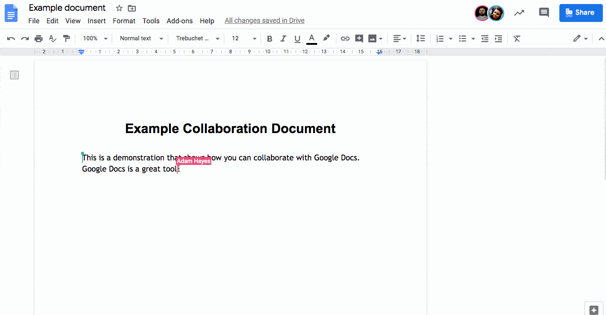Click the right indent ruler marker
This screenshot has width=606, height=315.
point(379,52)
